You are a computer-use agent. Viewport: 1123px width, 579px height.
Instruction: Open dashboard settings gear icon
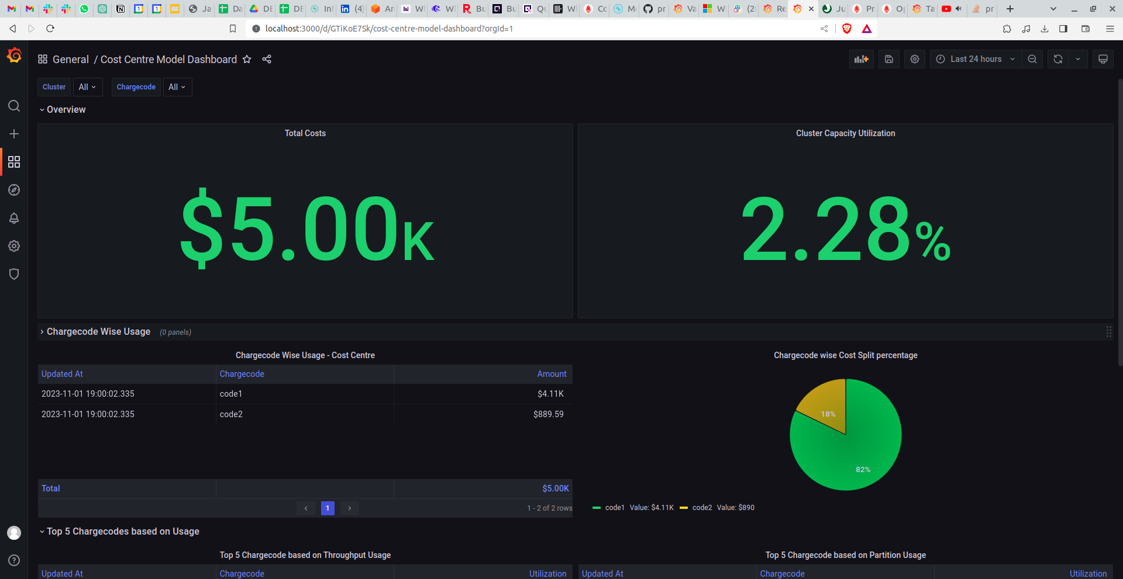point(915,59)
